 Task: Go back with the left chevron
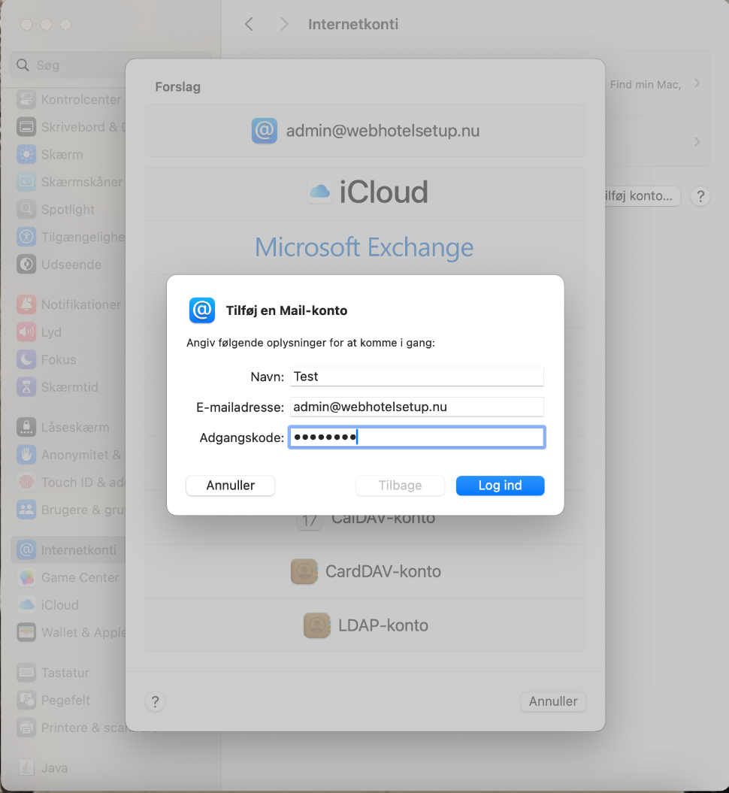click(x=250, y=24)
